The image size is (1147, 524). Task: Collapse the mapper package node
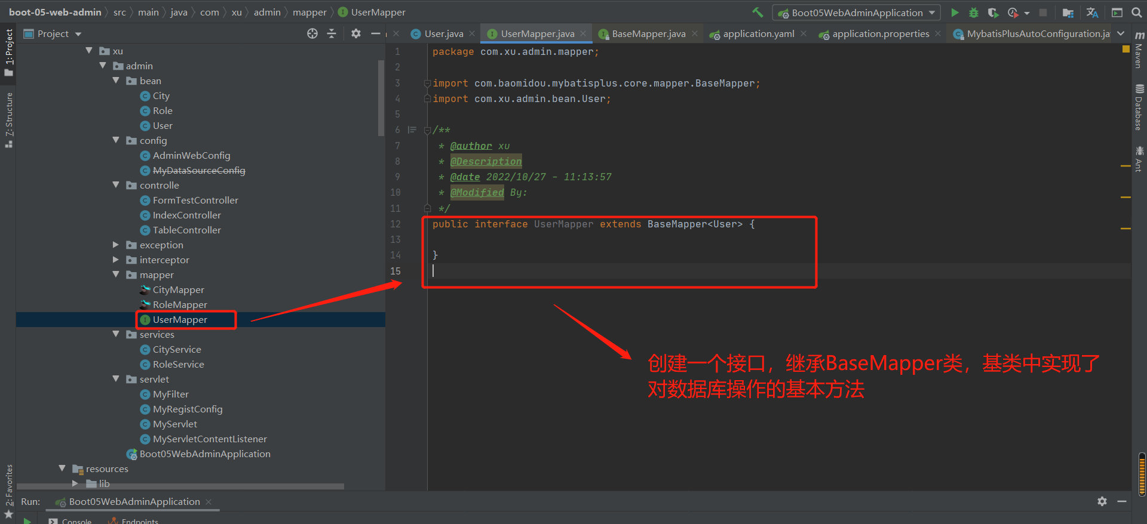116,275
